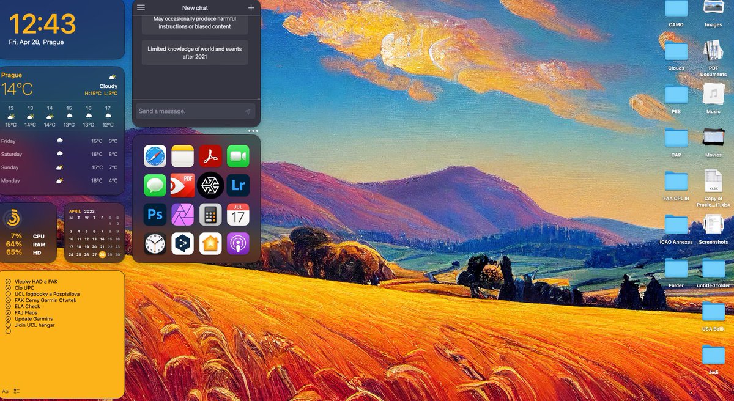Click the RAM 64% usage readout

pos(26,245)
